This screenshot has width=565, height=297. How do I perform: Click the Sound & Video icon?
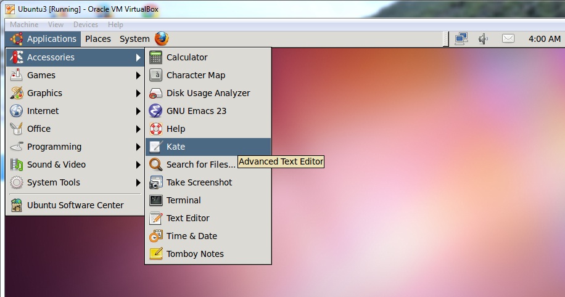tap(17, 164)
